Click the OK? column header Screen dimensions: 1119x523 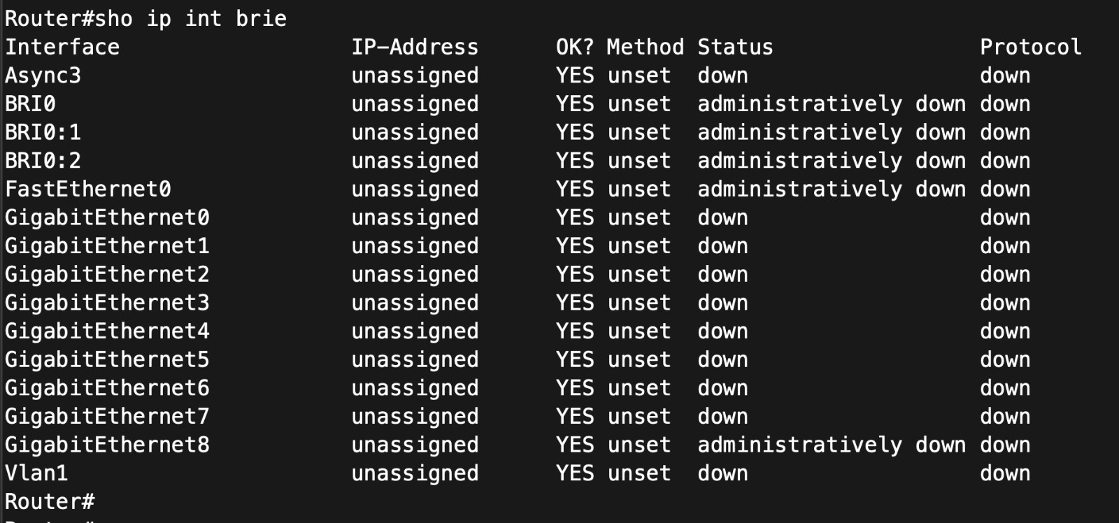(574, 48)
